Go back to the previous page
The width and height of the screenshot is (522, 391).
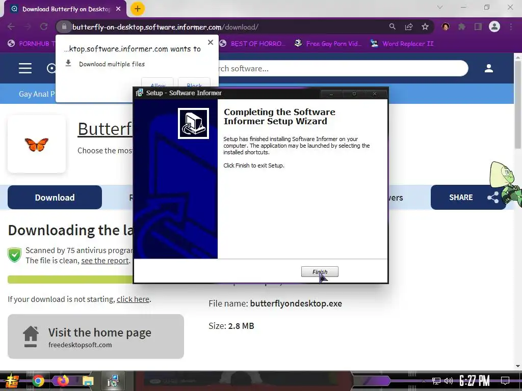11,27
